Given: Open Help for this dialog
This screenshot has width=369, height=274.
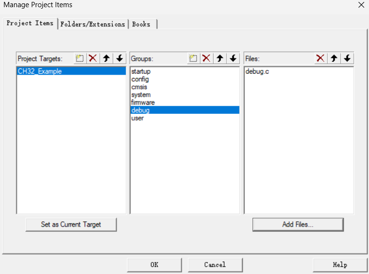Looking at the screenshot, I should point(340,265).
